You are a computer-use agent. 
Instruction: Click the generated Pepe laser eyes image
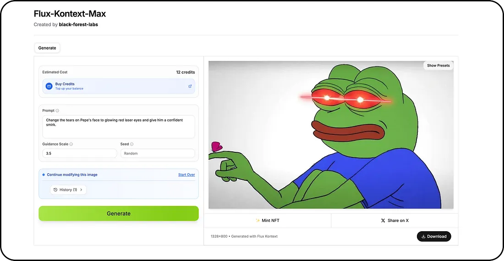click(x=331, y=135)
